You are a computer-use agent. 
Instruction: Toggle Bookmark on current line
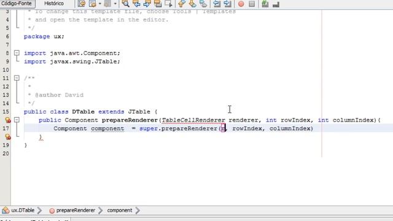point(203,4)
